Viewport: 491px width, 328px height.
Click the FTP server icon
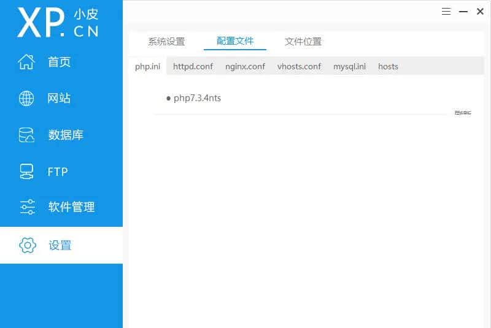[26, 171]
